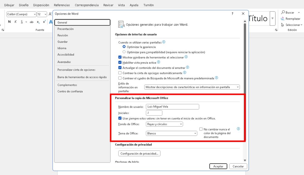Click the help question mark in dialog

(x=232, y=14)
